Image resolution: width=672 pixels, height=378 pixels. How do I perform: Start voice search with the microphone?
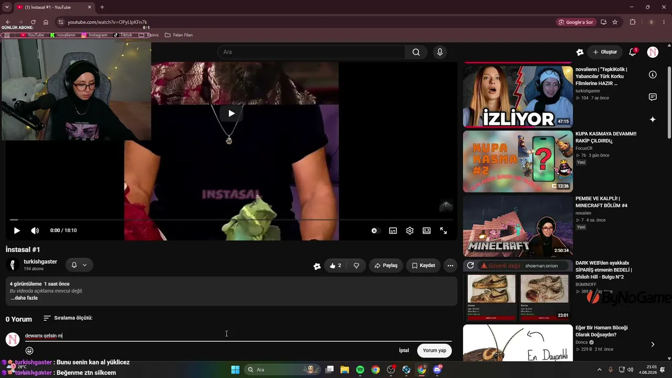click(440, 52)
